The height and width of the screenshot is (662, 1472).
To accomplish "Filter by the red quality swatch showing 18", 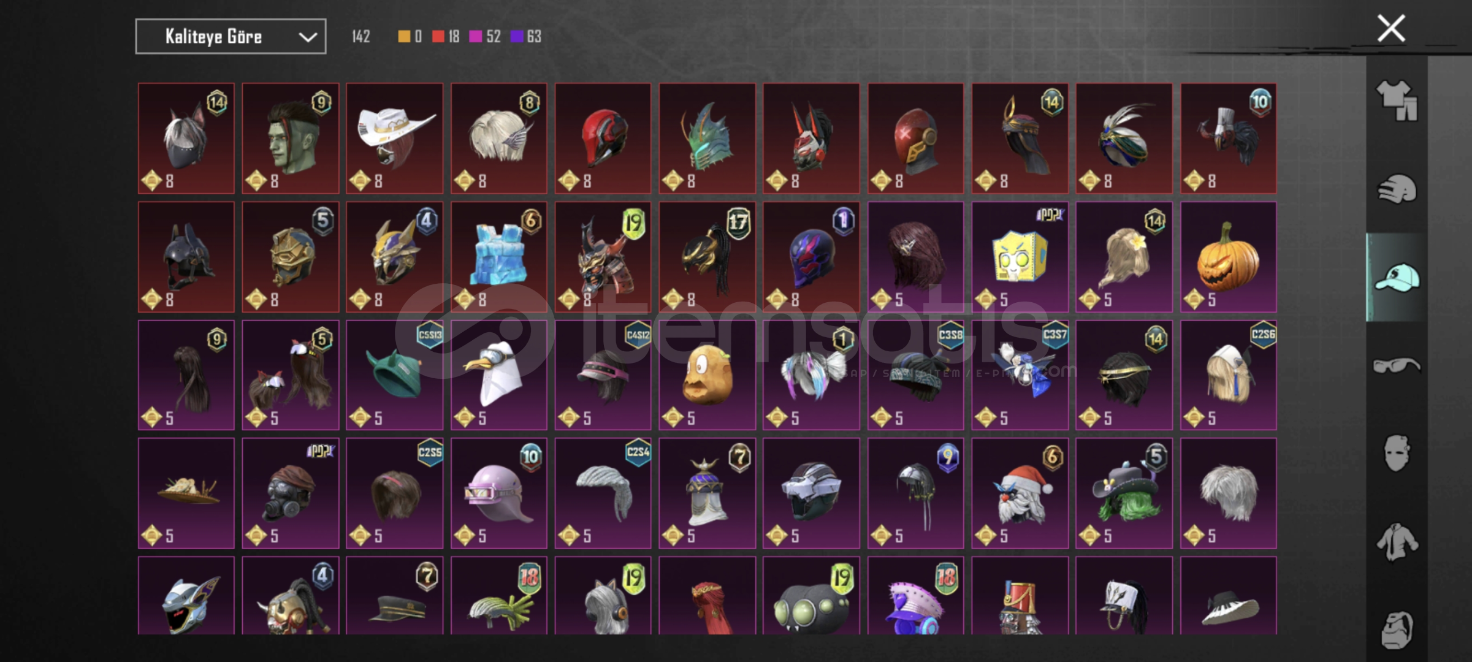I will click(446, 37).
